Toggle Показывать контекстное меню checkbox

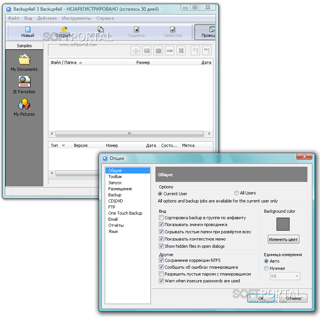[161, 239]
